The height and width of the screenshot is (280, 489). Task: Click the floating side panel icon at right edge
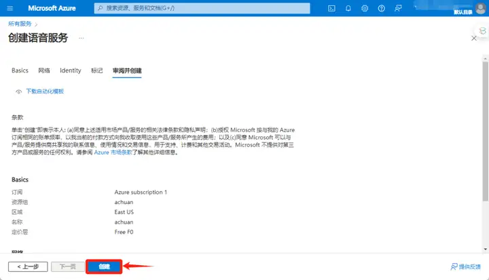(x=482, y=31)
